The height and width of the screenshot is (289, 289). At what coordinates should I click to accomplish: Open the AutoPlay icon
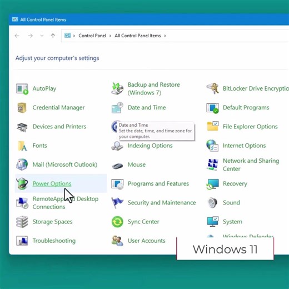(x=22, y=89)
